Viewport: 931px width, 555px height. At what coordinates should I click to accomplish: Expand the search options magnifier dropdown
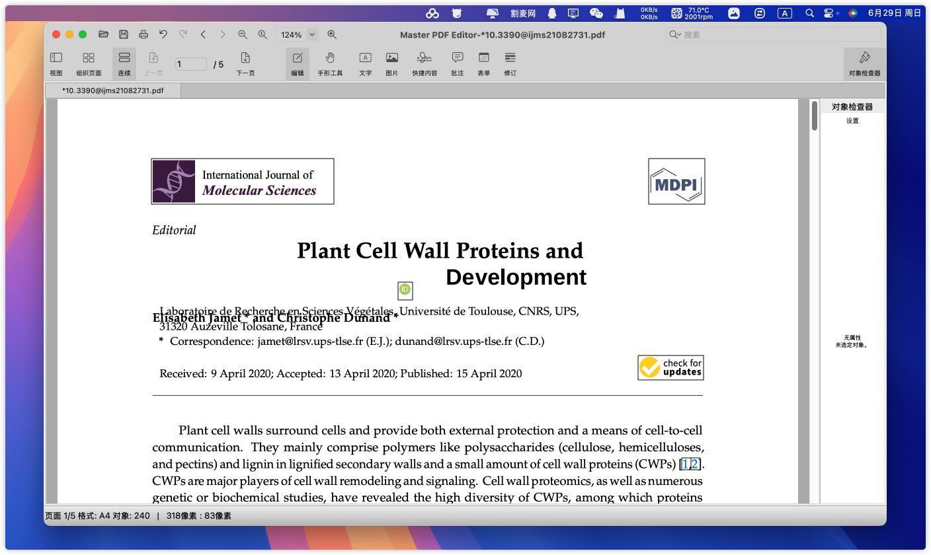tap(674, 34)
